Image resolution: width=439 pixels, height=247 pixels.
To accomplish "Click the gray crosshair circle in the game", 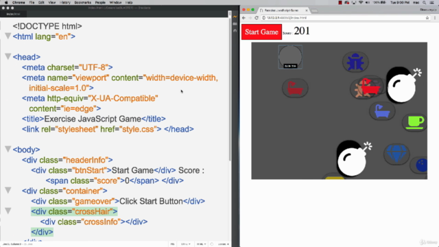I will click(290, 56).
